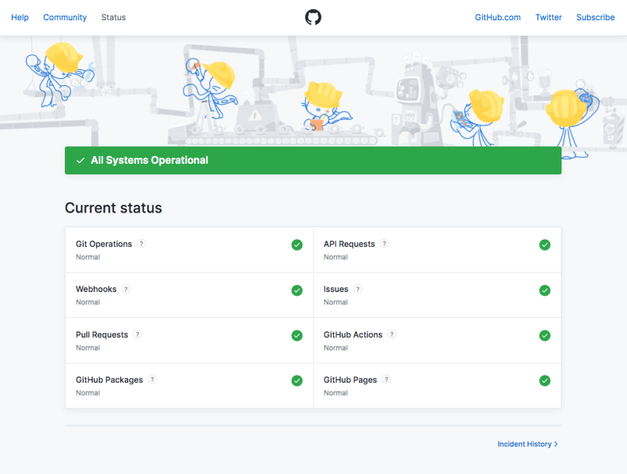627x474 pixels.
Task: Open the Webhooks question mark tooltip
Action: click(126, 289)
